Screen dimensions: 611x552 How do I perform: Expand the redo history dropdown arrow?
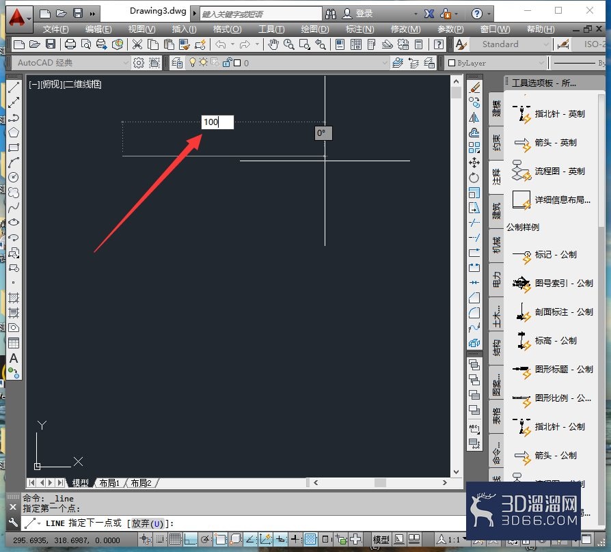tap(257, 44)
